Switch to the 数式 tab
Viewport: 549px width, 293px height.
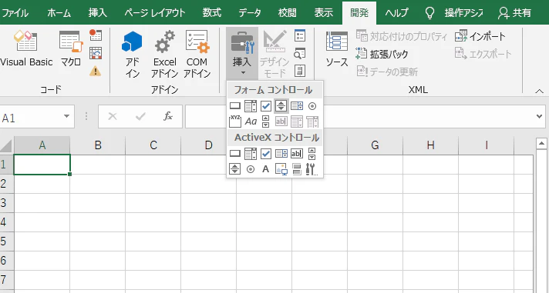pos(212,13)
